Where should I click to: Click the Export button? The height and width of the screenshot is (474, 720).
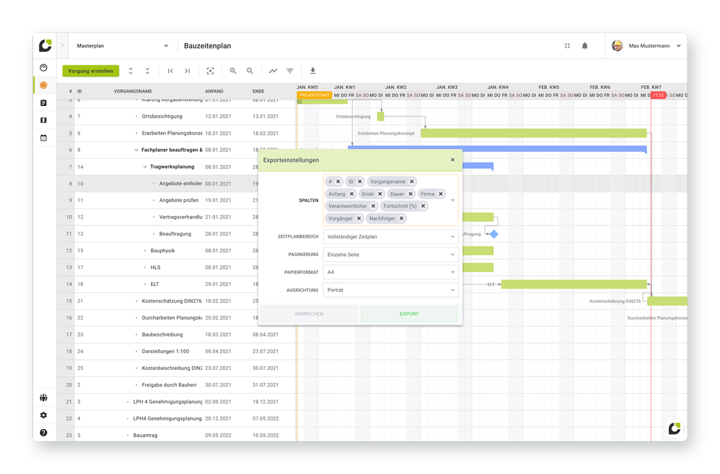point(409,314)
